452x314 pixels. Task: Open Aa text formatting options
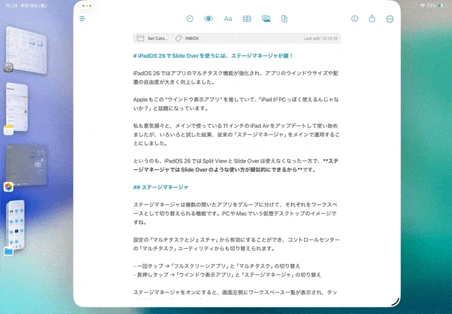click(228, 18)
